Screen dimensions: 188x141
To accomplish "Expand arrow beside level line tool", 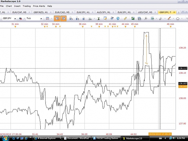I will pyautogui.click(x=156, y=18).
